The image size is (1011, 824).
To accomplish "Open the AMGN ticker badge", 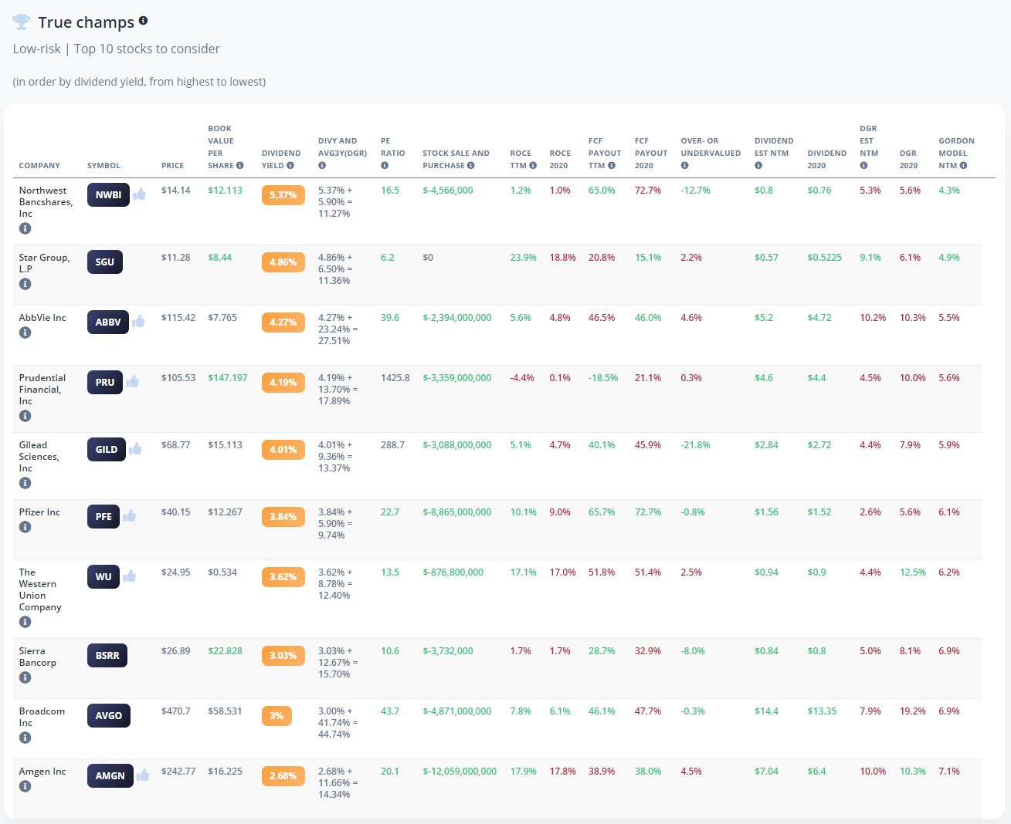I will coord(110,776).
